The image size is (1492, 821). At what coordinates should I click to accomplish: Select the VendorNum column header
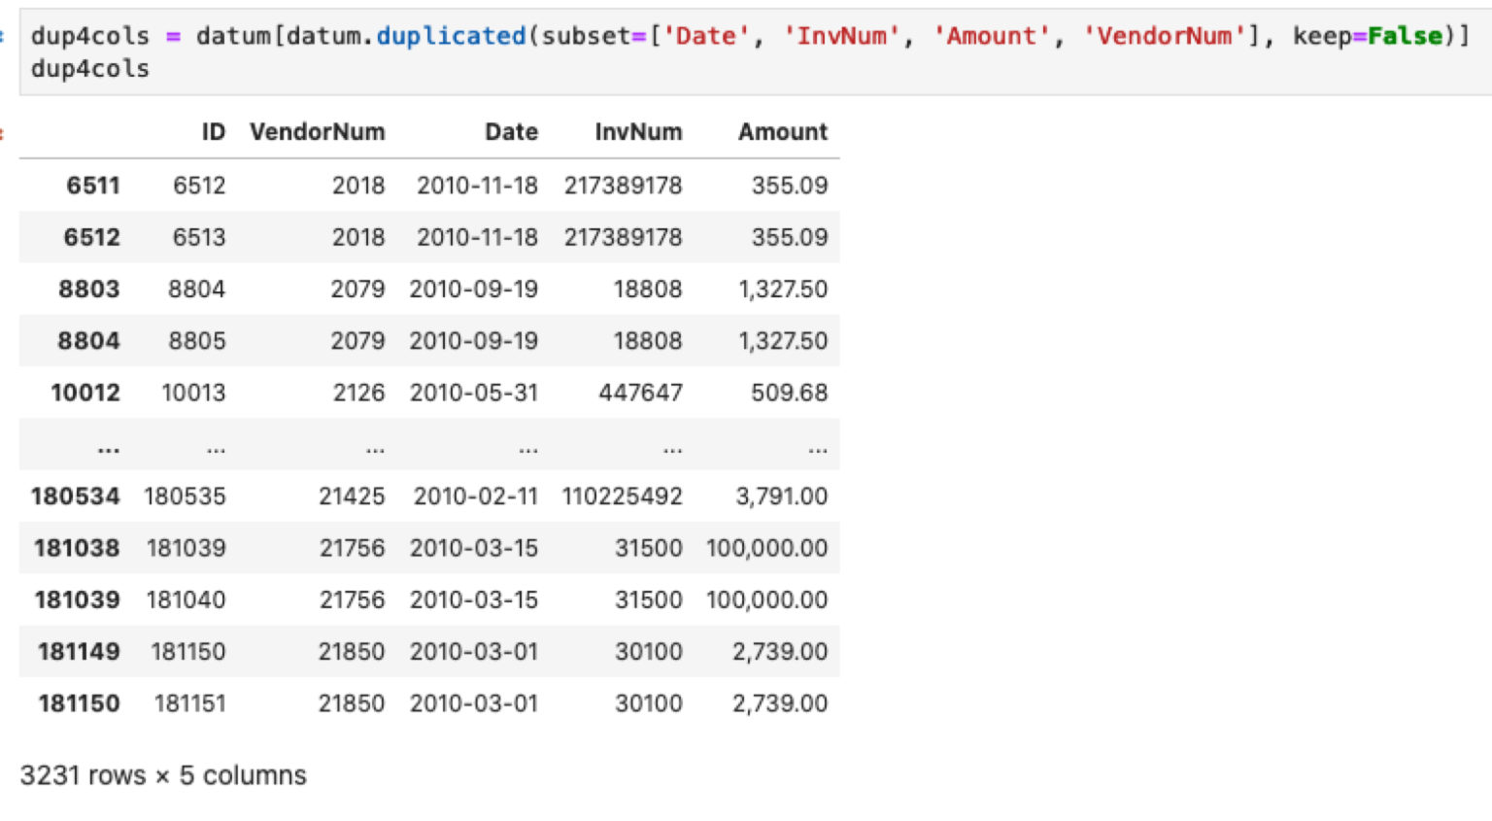[x=317, y=132]
